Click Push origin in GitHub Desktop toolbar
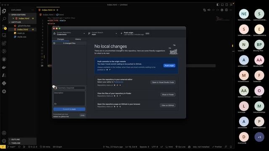Viewport: 269px width, 151px height. 135,34
